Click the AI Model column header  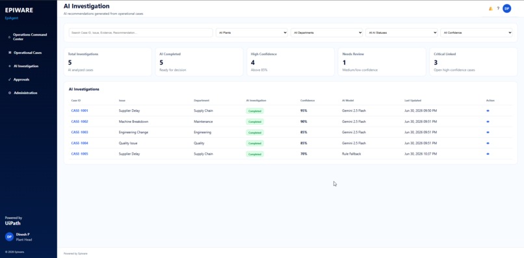(x=348, y=101)
